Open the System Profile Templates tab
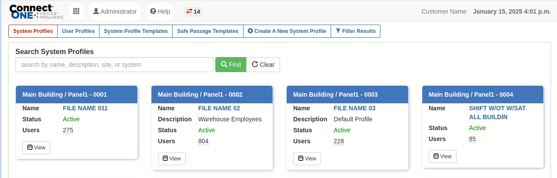Image resolution: width=557 pixels, height=178 pixels. pyautogui.click(x=136, y=31)
